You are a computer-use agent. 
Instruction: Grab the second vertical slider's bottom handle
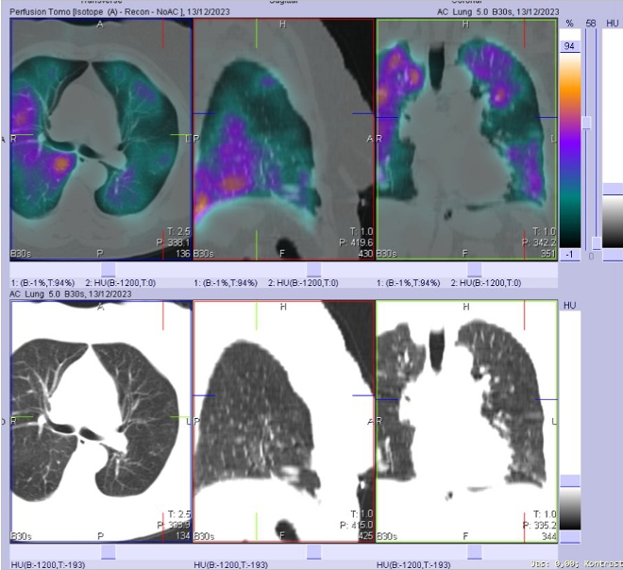(596, 243)
